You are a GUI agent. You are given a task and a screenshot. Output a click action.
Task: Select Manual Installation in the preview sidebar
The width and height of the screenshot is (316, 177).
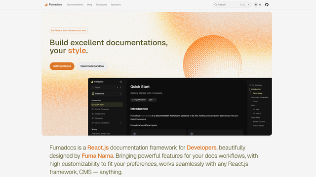pos(107,123)
